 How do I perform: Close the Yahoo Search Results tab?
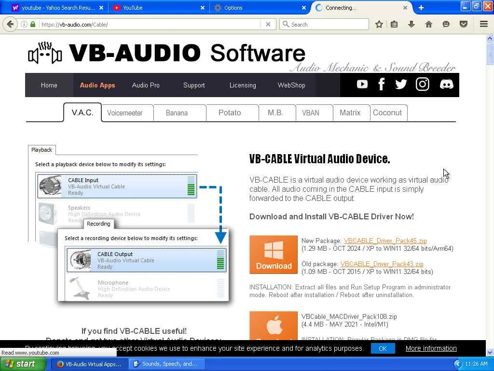click(x=101, y=8)
